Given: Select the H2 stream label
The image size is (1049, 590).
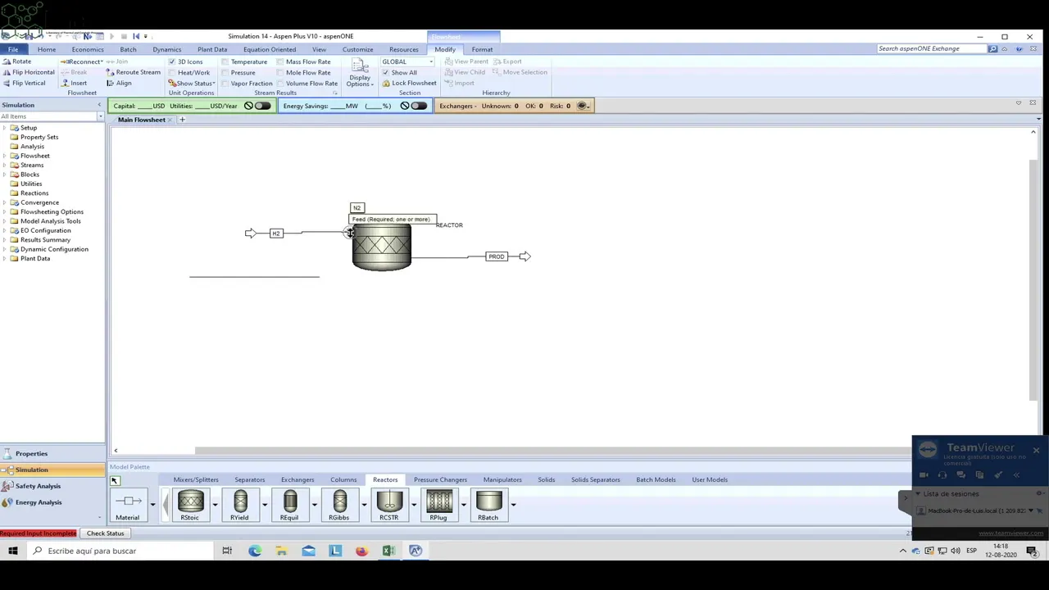Looking at the screenshot, I should (x=276, y=234).
